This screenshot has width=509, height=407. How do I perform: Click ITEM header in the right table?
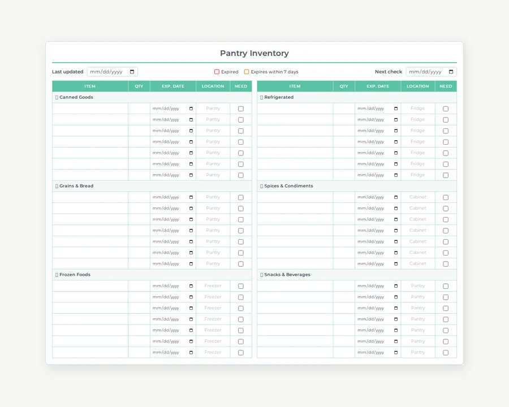(x=295, y=86)
